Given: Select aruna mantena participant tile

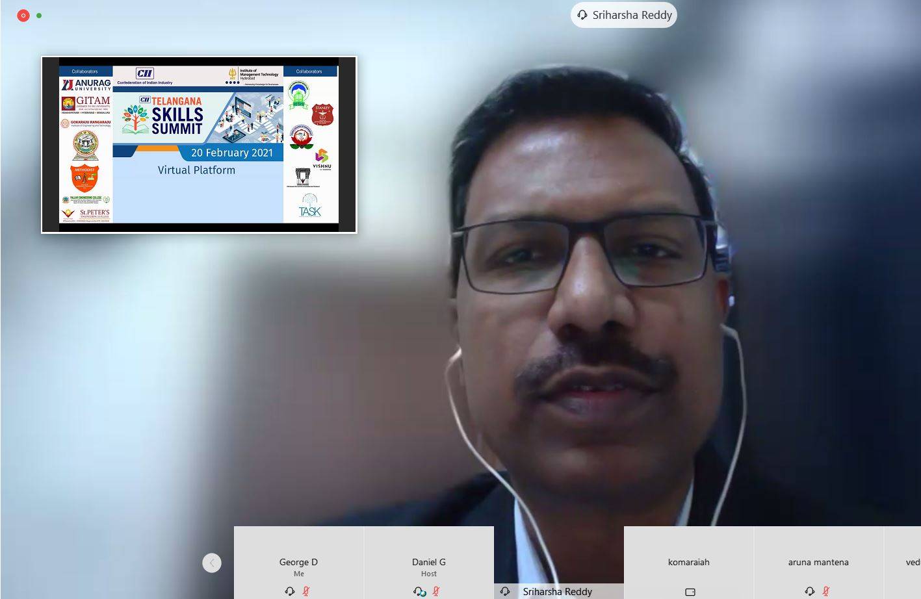Looking at the screenshot, I should [x=818, y=563].
